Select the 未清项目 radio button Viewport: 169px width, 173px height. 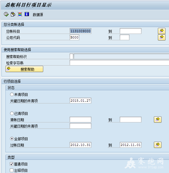(12, 94)
